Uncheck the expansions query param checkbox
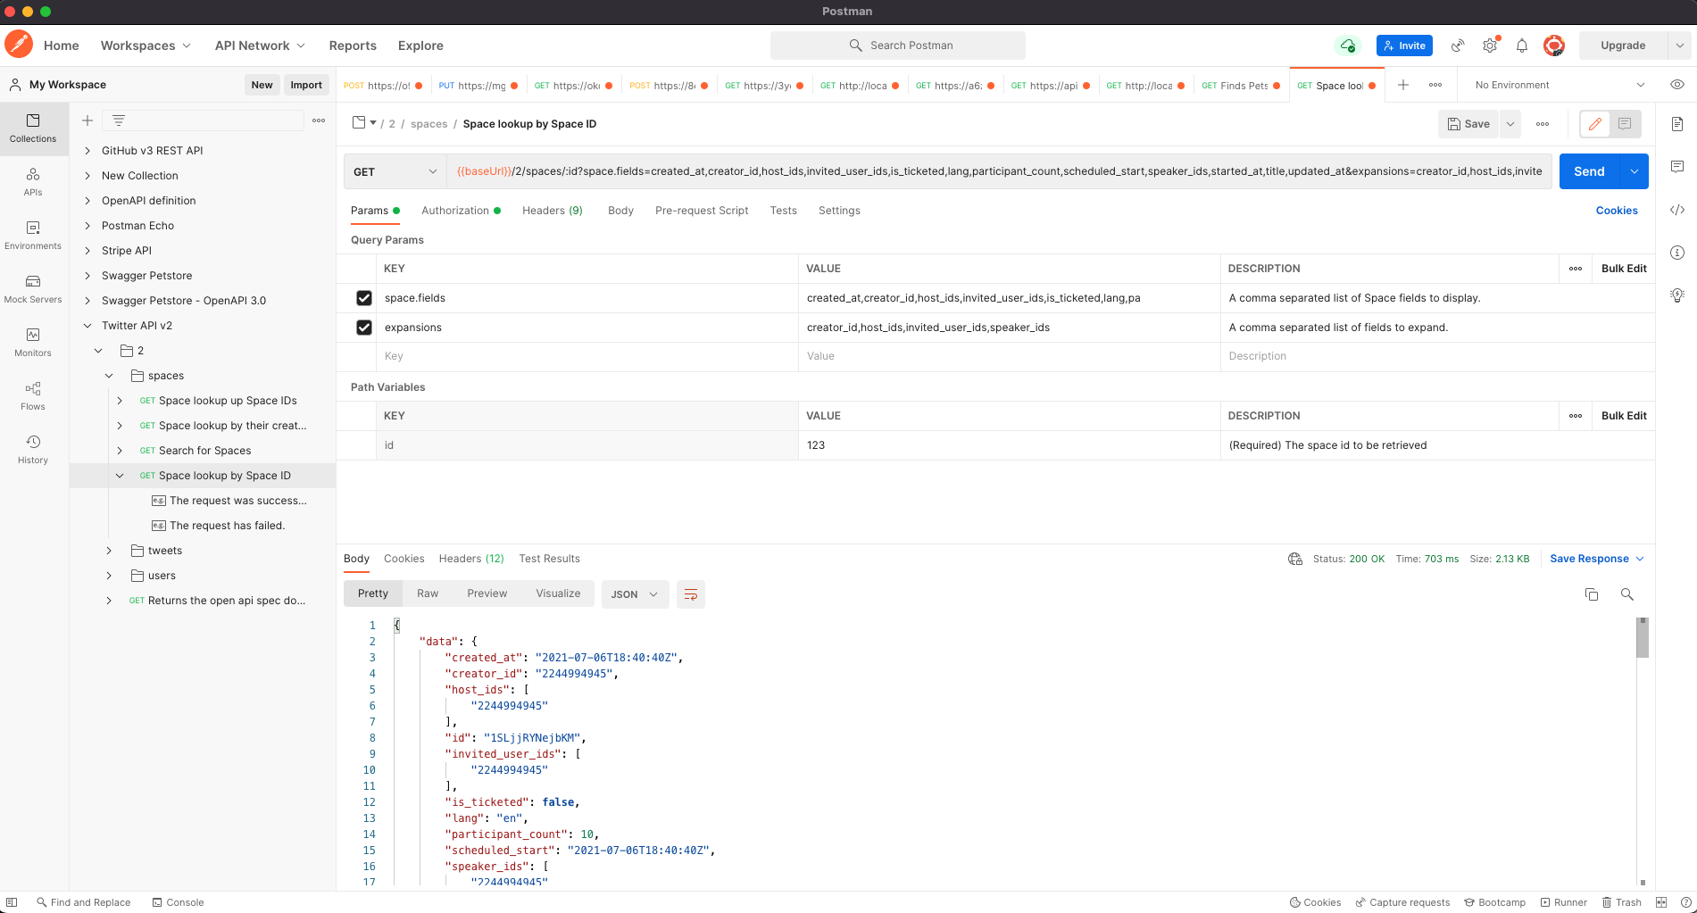Image resolution: width=1697 pixels, height=913 pixels. pyautogui.click(x=364, y=328)
